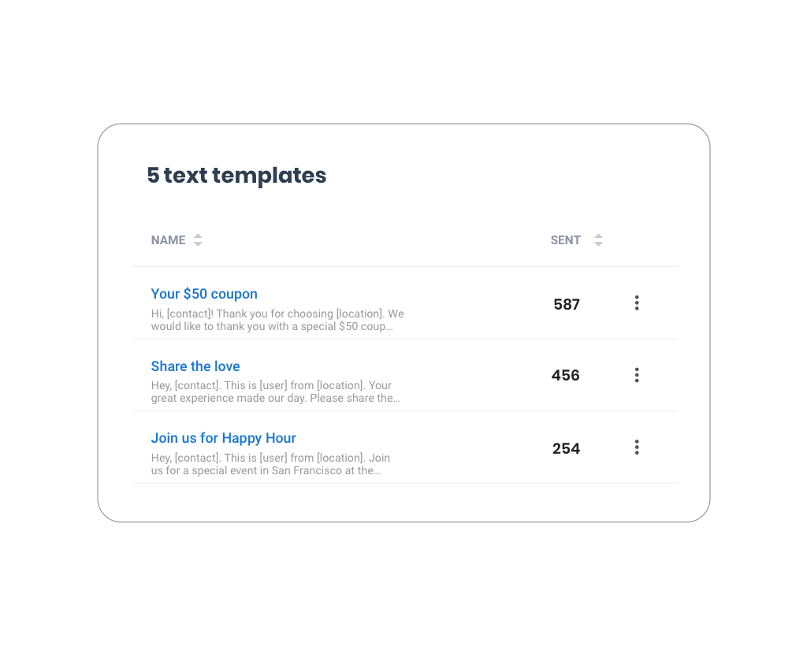Image resolution: width=807 pixels, height=646 pixels.
Task: Click the ascending arrow beside SENT
Action: [598, 236]
